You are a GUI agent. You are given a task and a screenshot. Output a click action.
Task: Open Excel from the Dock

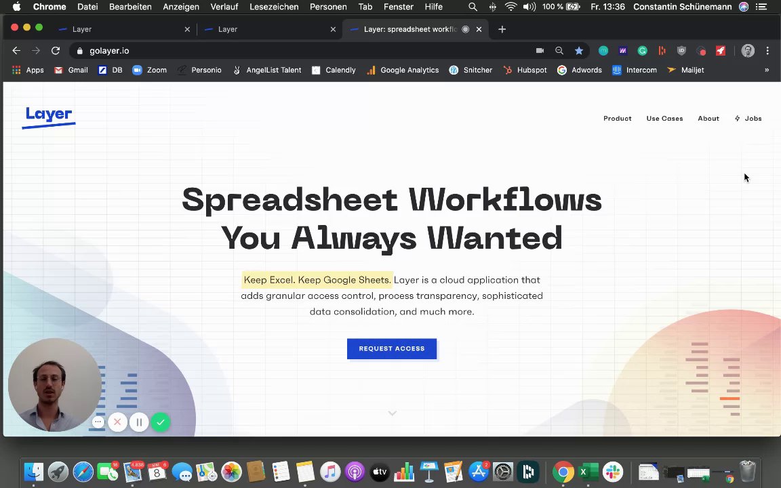[588, 472]
